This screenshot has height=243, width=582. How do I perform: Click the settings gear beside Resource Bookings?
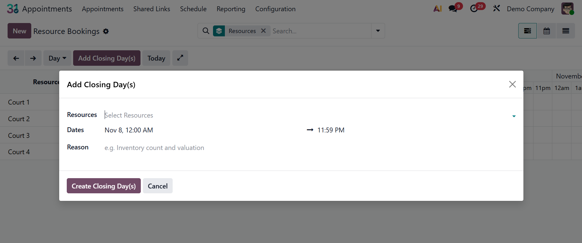[x=106, y=31]
